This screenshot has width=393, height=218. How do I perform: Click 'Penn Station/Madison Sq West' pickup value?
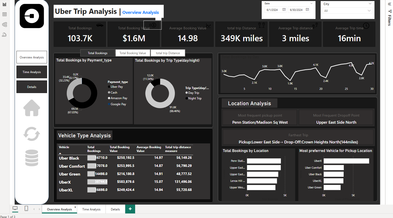coord(260,122)
